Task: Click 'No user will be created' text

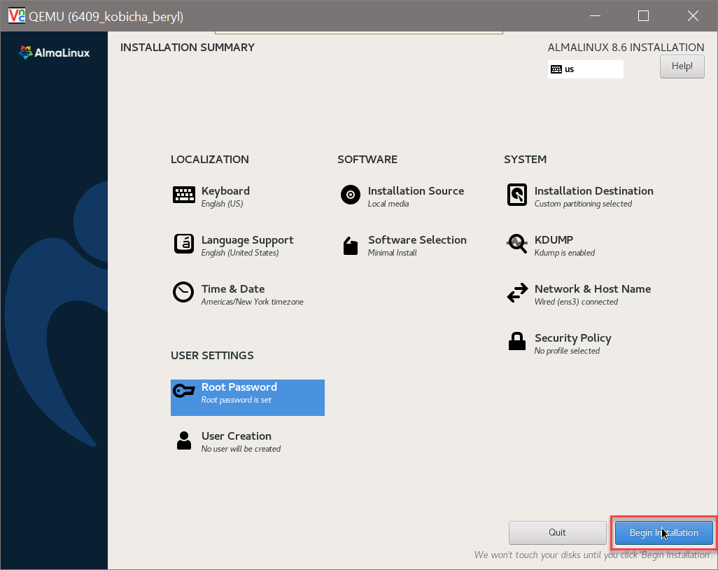Action: (x=241, y=449)
